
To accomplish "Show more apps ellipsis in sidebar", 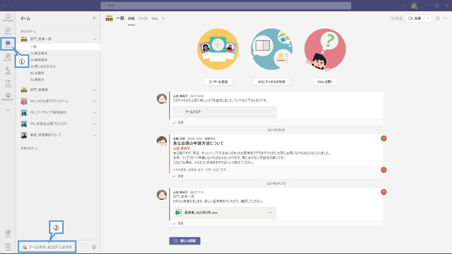I will coord(8,110).
